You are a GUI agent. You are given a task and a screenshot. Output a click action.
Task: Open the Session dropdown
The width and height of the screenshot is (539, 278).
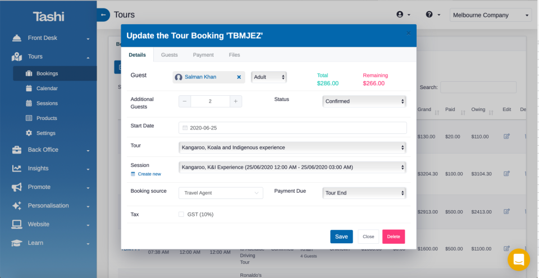tap(293, 168)
